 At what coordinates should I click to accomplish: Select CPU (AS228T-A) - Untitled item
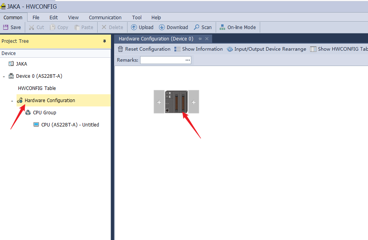70,125
